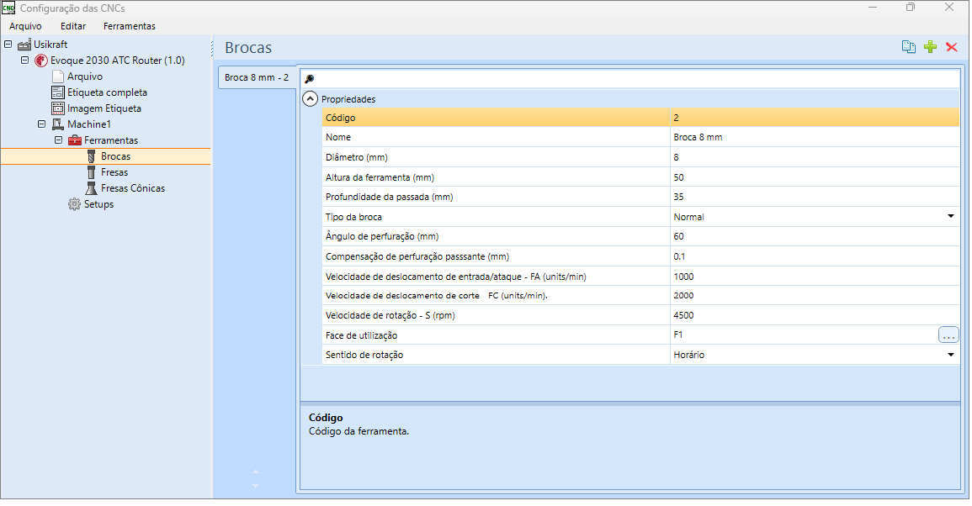This screenshot has height=506, width=972.
Task: Collapse the Evoque 2030 ATC Router node
Action: point(24,61)
